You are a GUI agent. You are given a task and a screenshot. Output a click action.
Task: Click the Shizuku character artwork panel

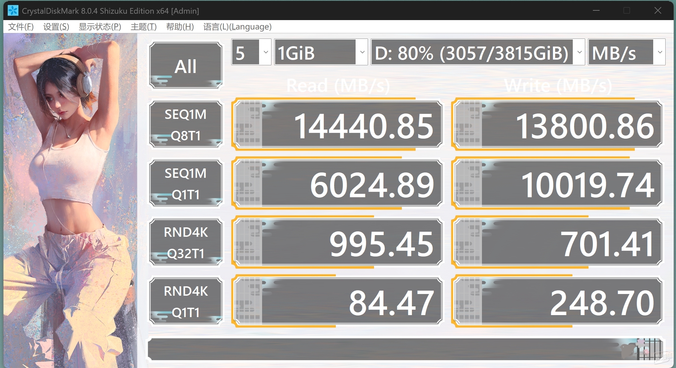coord(70,200)
